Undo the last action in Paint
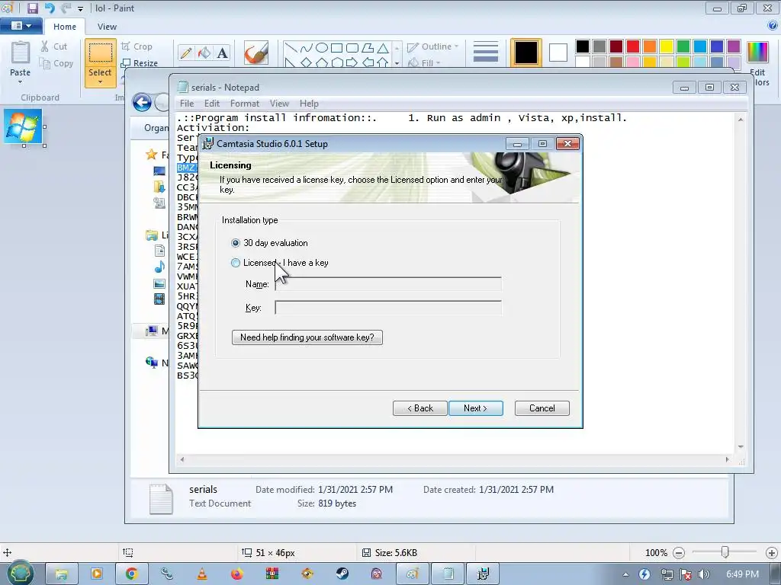Viewport: 781px width, 585px height. pos(50,8)
